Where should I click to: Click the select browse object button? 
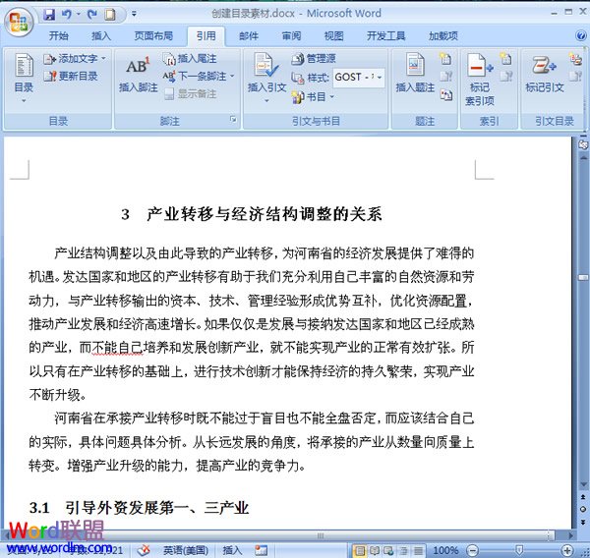click(583, 509)
